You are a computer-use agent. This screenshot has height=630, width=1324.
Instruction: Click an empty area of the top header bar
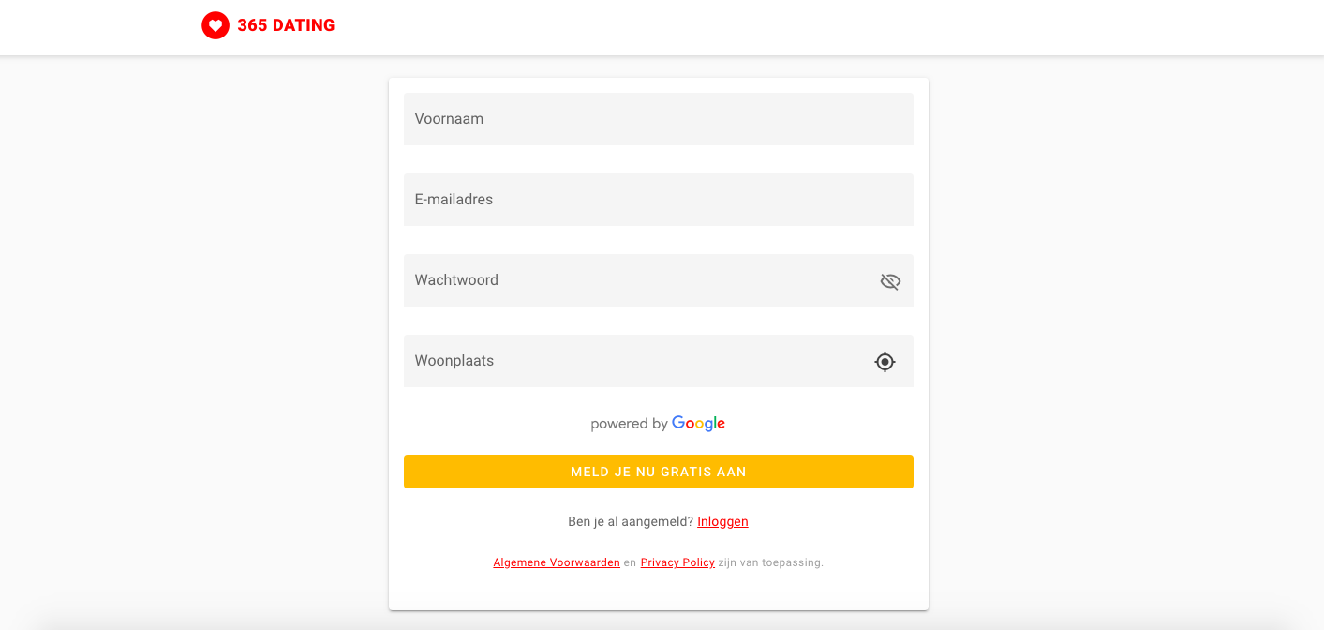[796, 26]
